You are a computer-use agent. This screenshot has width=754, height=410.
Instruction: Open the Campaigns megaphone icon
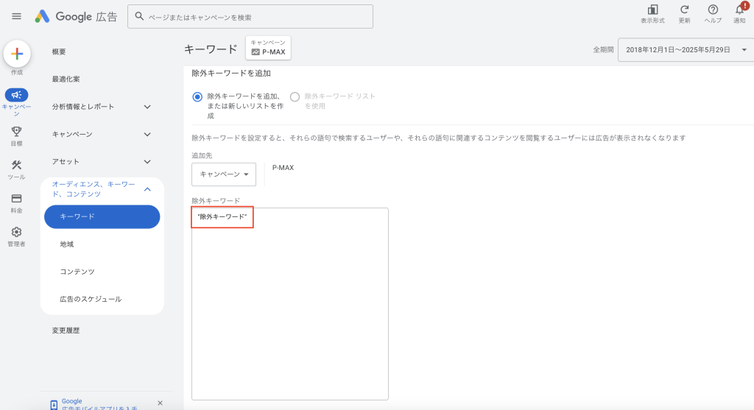click(x=16, y=95)
